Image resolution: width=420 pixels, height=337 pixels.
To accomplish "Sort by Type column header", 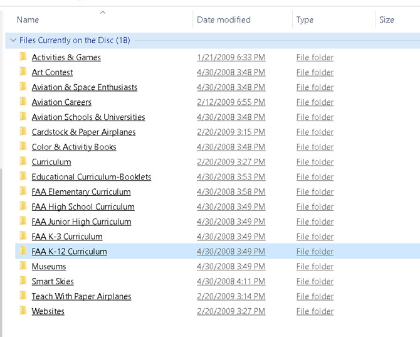I will point(305,20).
